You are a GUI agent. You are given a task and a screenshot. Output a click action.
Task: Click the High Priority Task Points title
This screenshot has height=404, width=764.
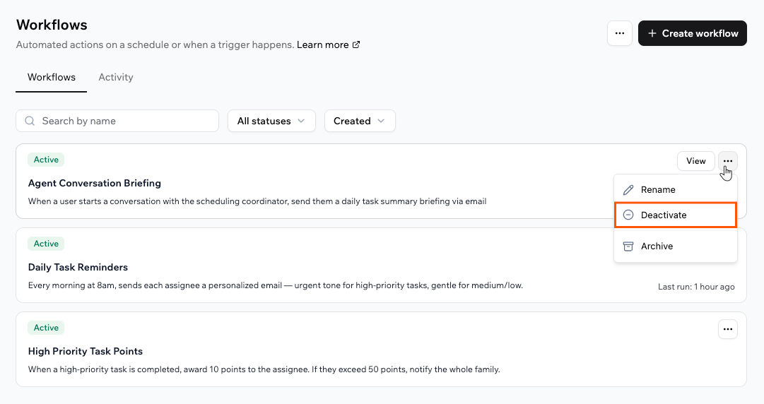coord(86,352)
